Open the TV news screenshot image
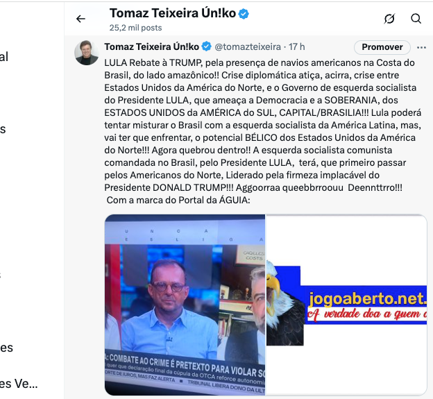This screenshot has width=433, height=399. (185, 305)
